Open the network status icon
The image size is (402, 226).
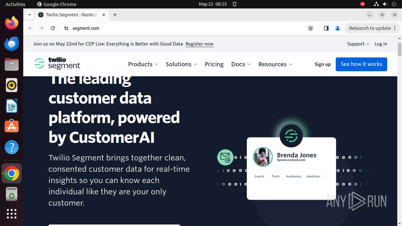pyautogui.click(x=376, y=4)
